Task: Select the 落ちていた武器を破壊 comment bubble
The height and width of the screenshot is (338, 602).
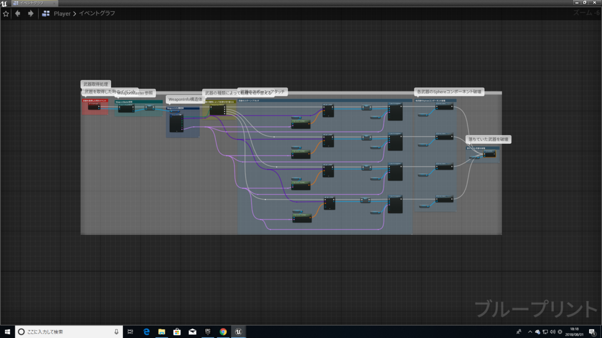Action: (488, 139)
